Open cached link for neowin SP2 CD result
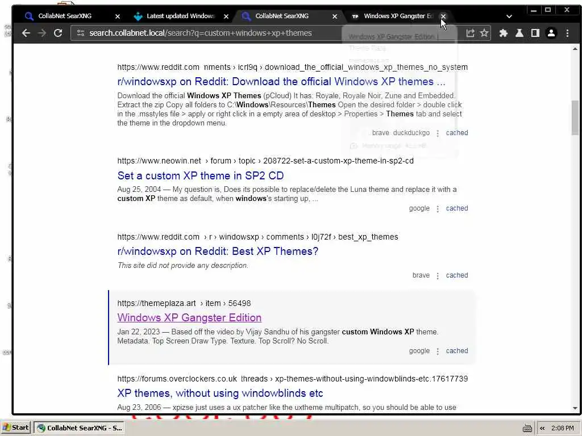Image resolution: width=582 pixels, height=436 pixels. tap(457, 208)
